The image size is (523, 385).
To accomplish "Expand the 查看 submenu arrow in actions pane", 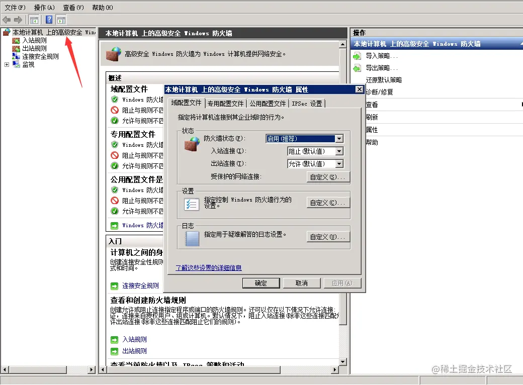I will [521, 105].
